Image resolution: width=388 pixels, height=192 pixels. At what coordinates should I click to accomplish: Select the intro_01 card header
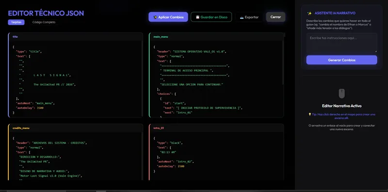point(216,128)
